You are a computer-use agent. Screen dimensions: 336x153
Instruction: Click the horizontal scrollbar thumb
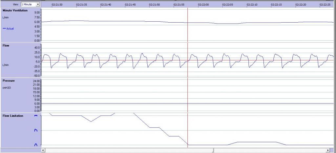tap(213, 150)
